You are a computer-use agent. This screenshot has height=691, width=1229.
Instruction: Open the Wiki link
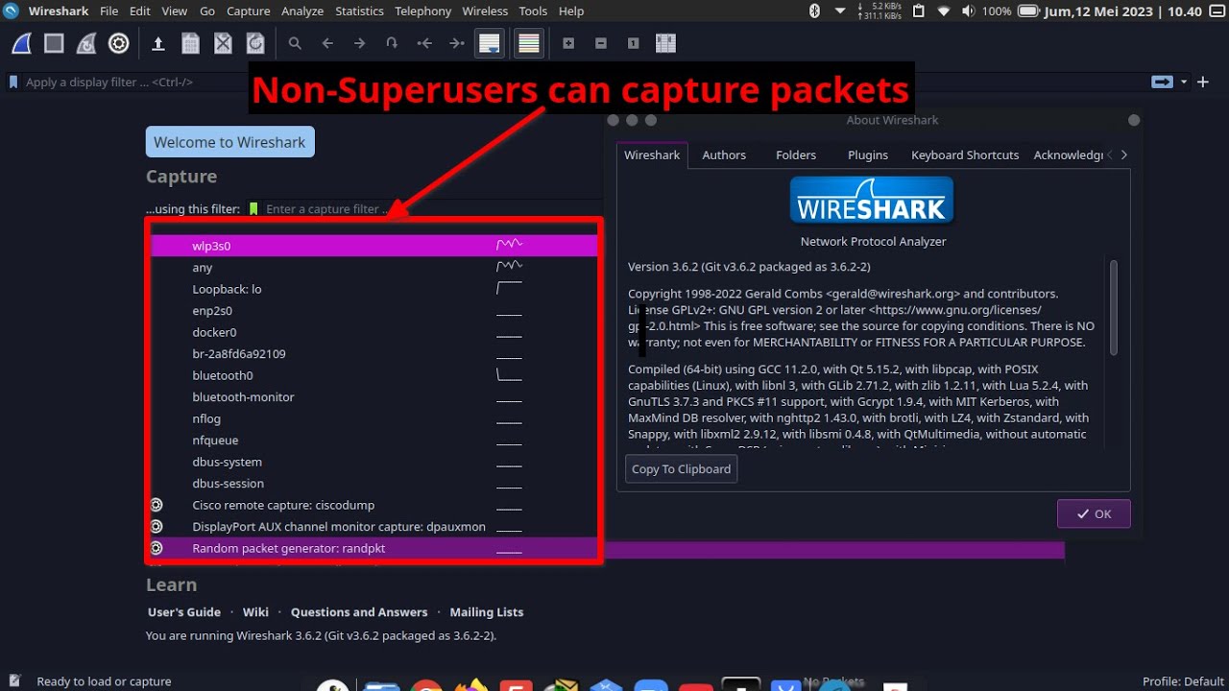click(x=255, y=612)
